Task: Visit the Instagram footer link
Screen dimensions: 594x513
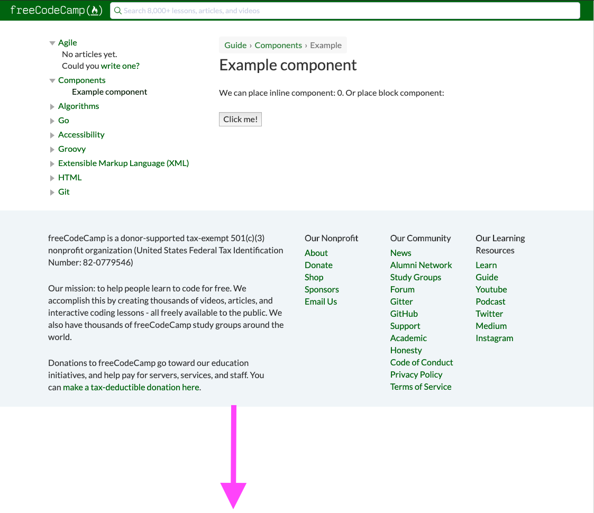Action: point(495,337)
